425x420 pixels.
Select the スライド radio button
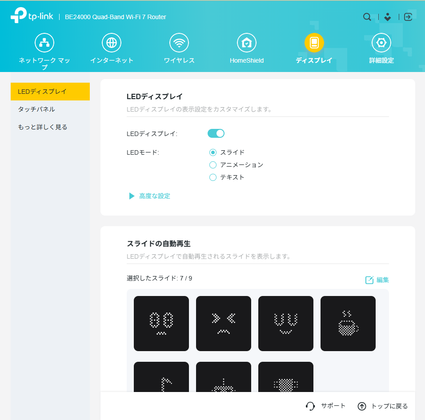pyautogui.click(x=213, y=152)
